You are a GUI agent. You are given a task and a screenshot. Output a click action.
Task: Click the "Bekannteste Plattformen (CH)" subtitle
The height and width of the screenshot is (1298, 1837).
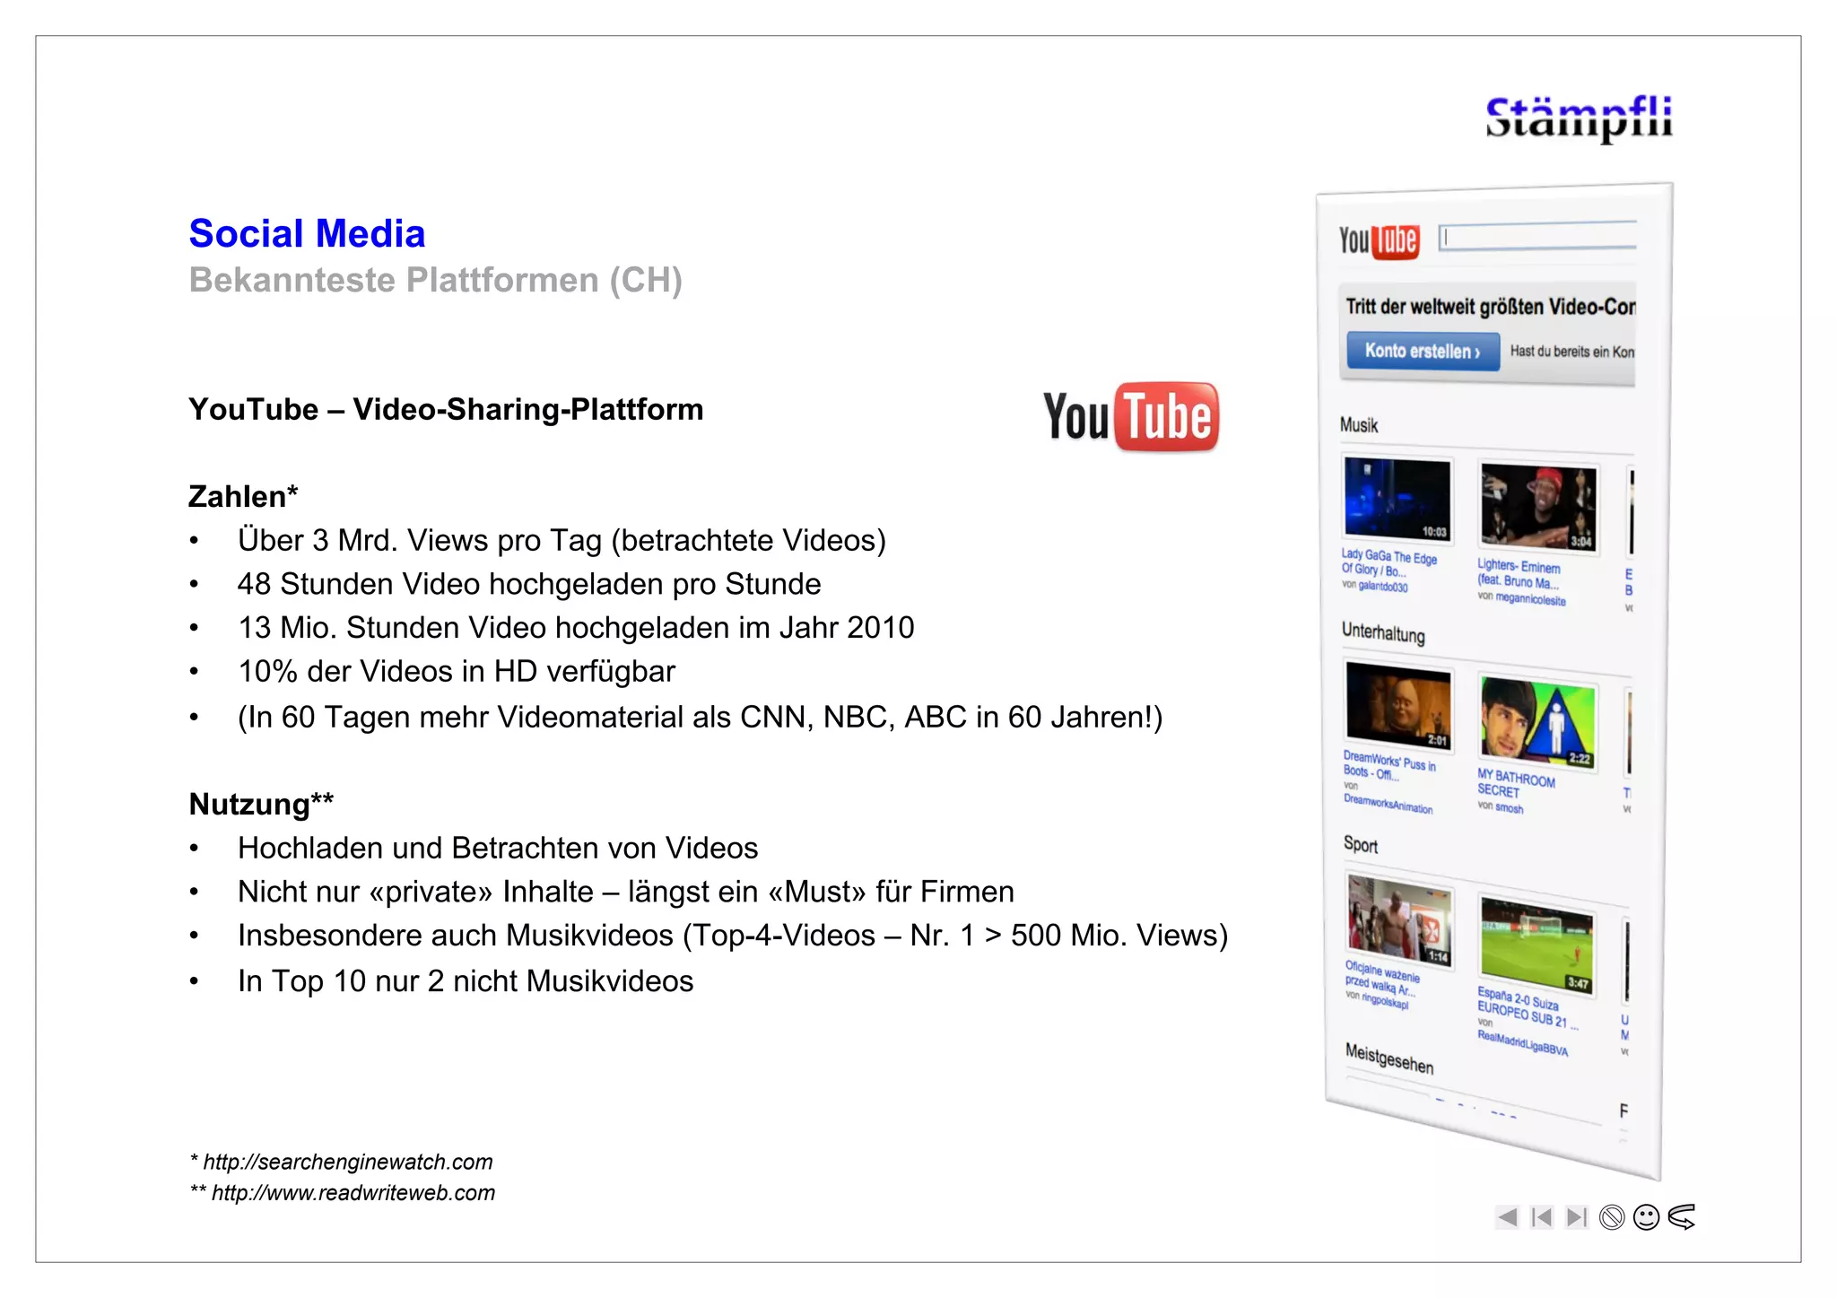coord(436,280)
